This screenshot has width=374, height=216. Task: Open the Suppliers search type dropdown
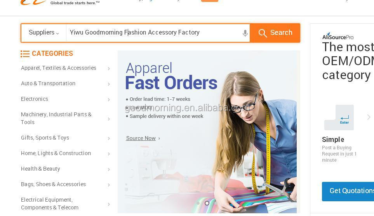[43, 33]
